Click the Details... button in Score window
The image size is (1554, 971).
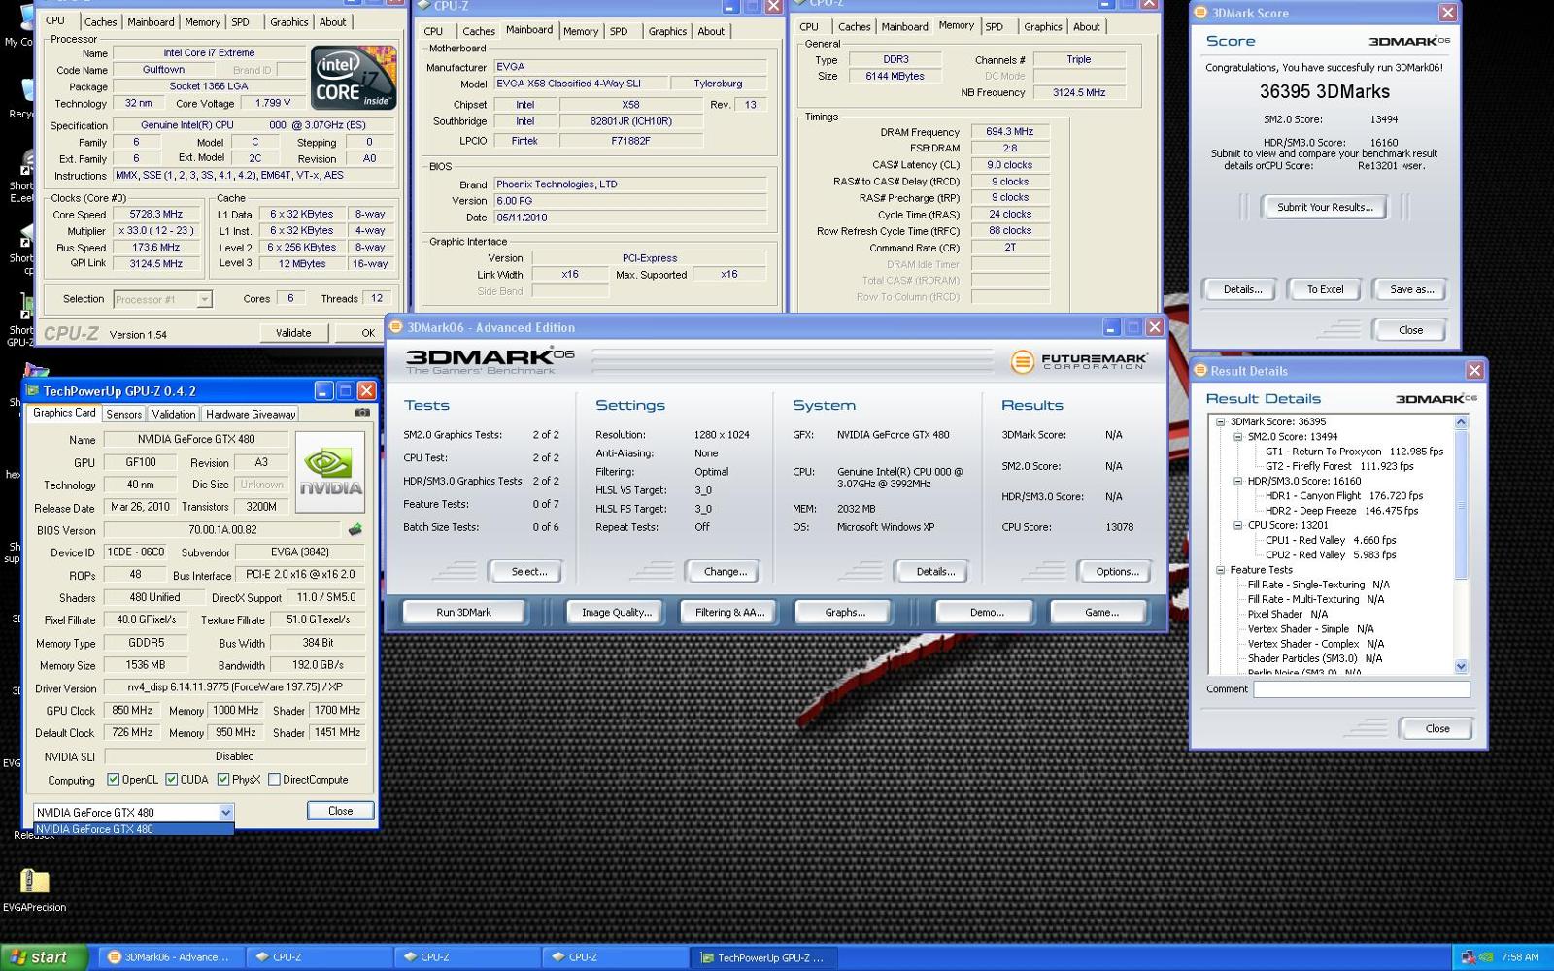pos(1242,289)
